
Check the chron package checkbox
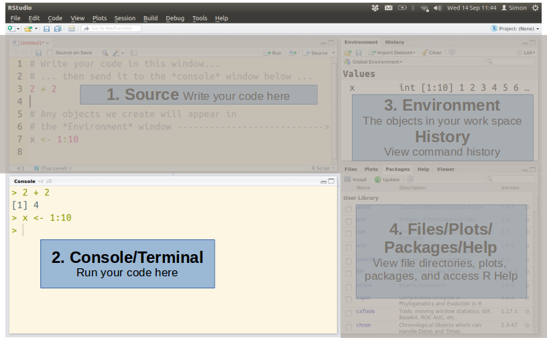click(x=349, y=327)
